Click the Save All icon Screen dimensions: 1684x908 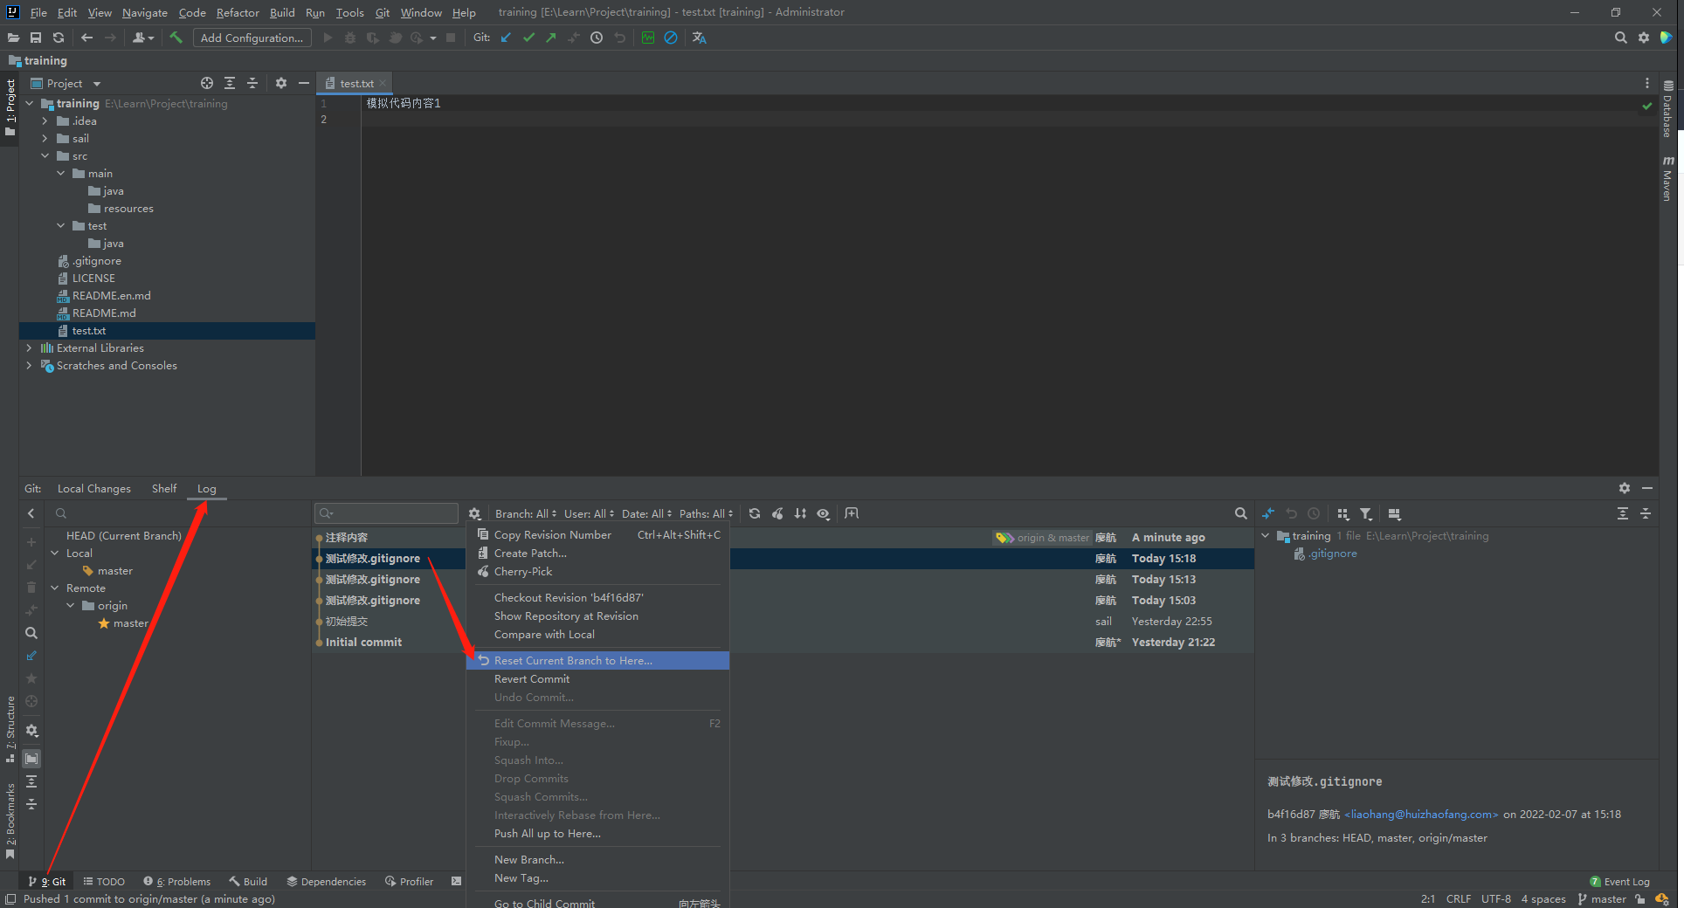point(36,38)
